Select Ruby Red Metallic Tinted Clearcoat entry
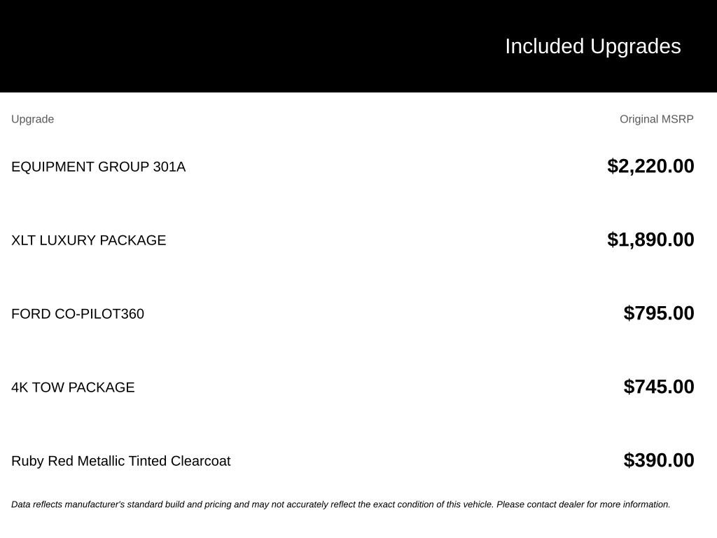 120,461
